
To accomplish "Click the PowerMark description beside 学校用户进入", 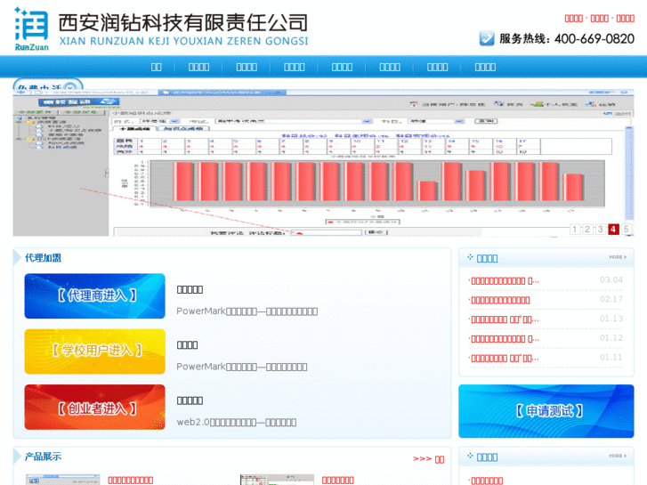I will pos(242,367).
